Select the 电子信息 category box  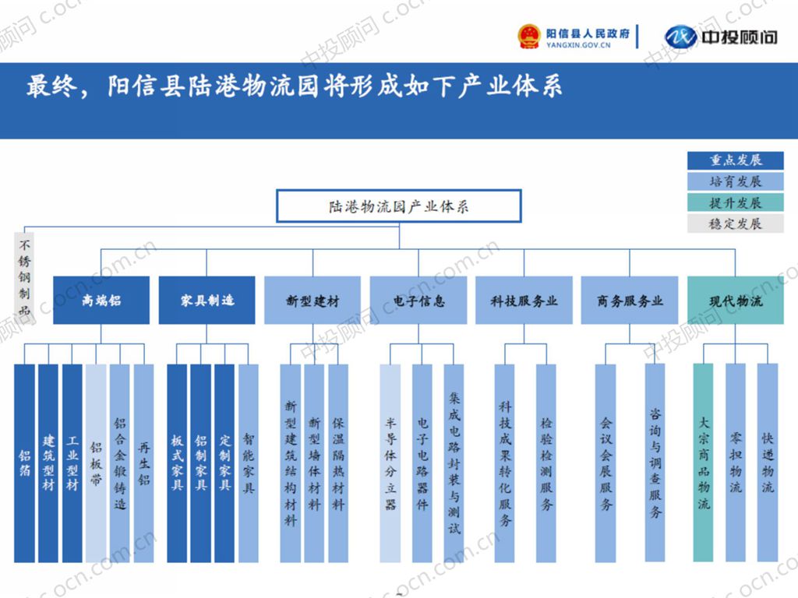[418, 301]
